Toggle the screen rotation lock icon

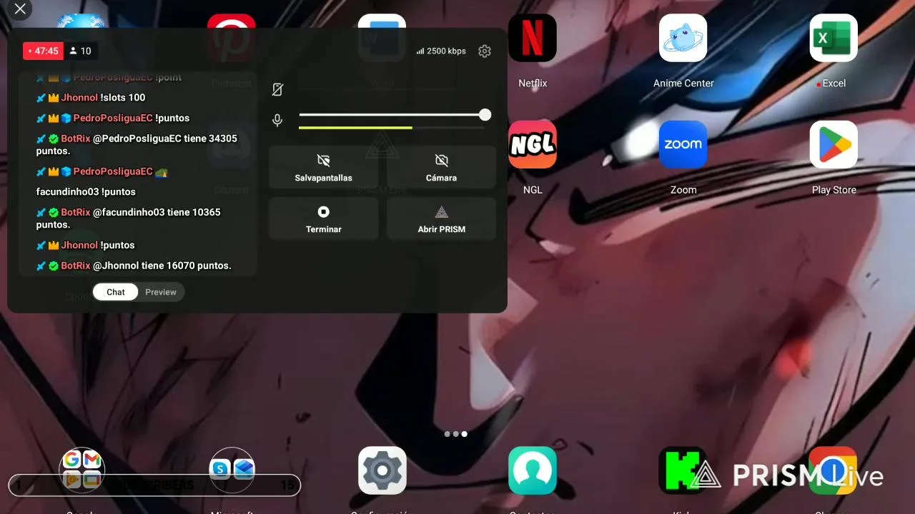277,89
